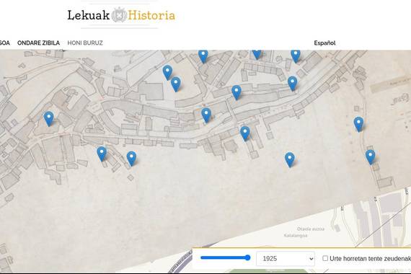The width and height of the screenshot is (411, 274).
Task: Open the HONI BURUZ page
Action: [x=85, y=43]
